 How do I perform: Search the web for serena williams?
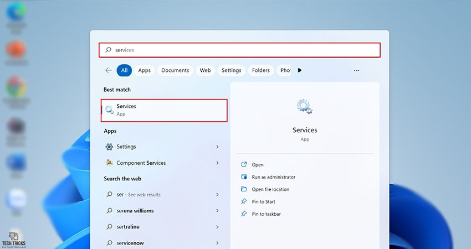coord(162,211)
